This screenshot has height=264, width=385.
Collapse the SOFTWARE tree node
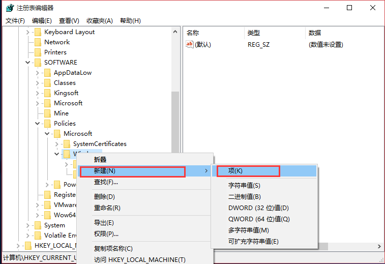pyautogui.click(x=28, y=63)
